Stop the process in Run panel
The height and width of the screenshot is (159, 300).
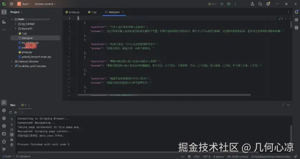pos(16,112)
